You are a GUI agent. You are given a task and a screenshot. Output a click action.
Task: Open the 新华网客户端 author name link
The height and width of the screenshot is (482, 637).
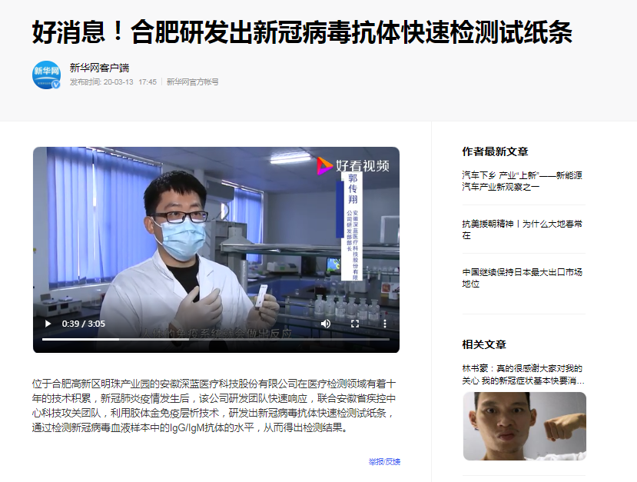pyautogui.click(x=100, y=68)
